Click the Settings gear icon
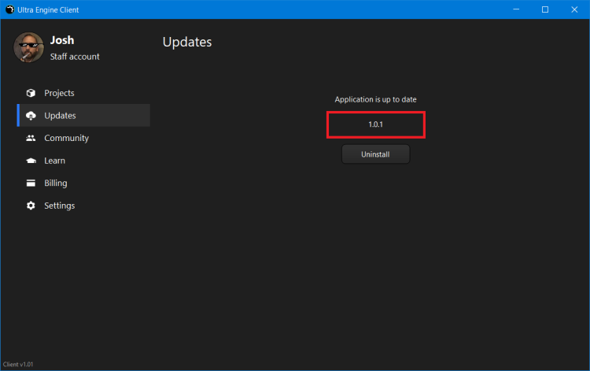This screenshot has width=590, height=371. click(x=31, y=206)
